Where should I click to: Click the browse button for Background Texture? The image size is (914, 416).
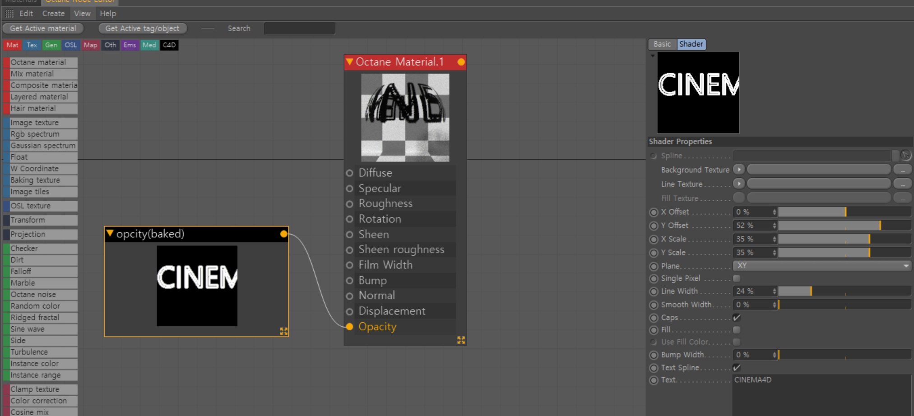[x=903, y=170]
